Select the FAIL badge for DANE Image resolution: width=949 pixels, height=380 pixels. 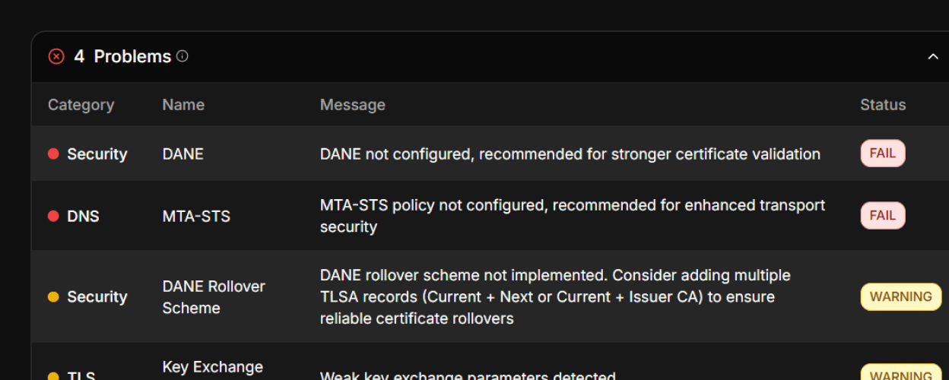tap(883, 153)
